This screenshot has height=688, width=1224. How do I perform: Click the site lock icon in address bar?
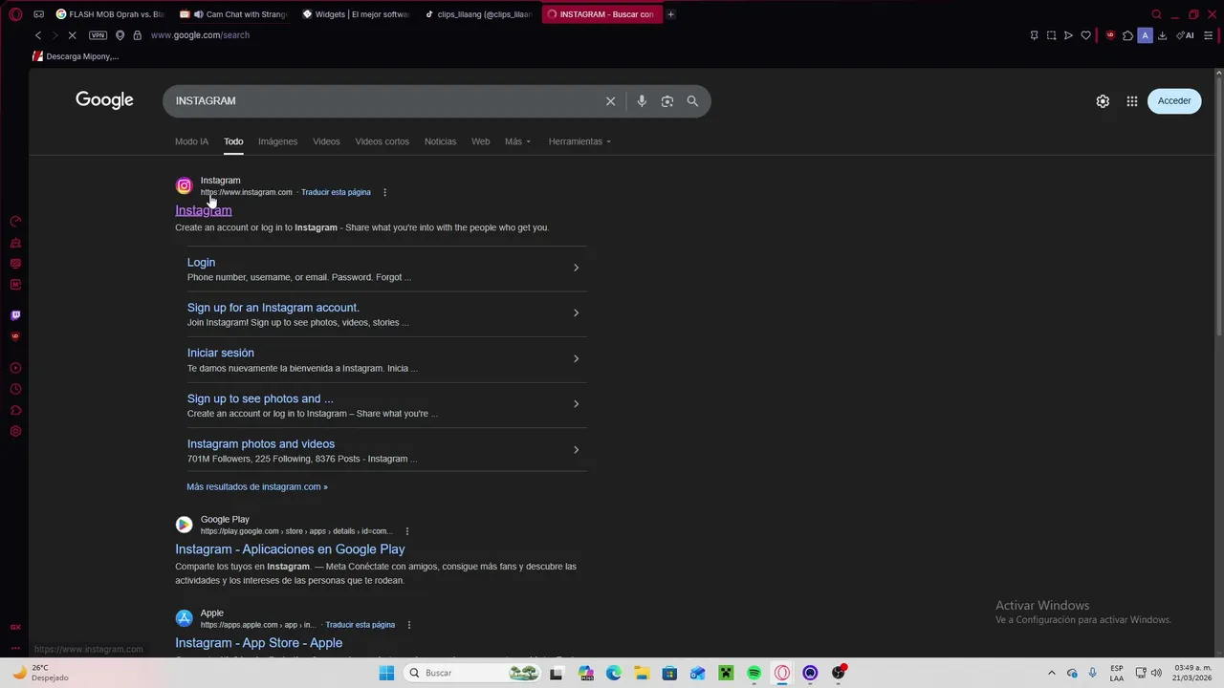point(137,35)
